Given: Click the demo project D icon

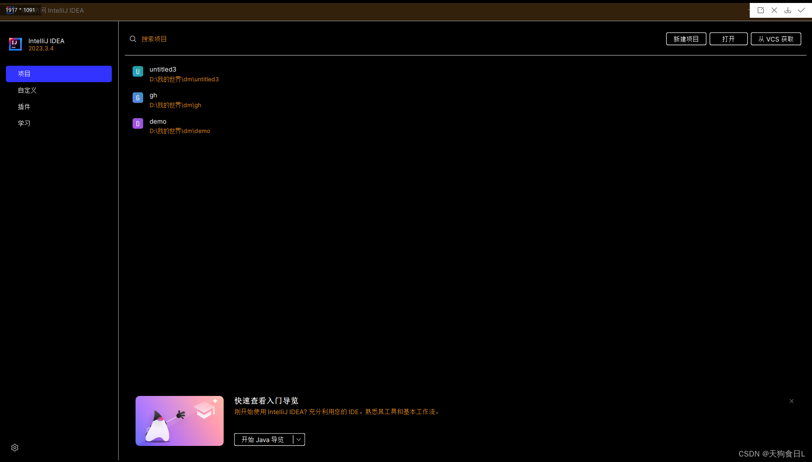Looking at the screenshot, I should click(x=138, y=124).
